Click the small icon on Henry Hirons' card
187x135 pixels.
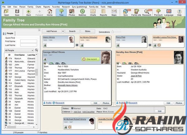pyautogui.click(x=45, y=45)
